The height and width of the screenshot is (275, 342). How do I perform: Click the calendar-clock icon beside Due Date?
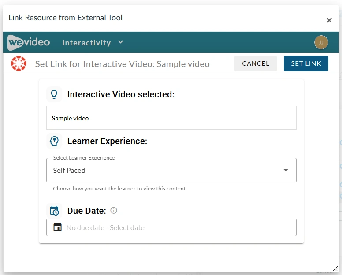pyautogui.click(x=54, y=211)
